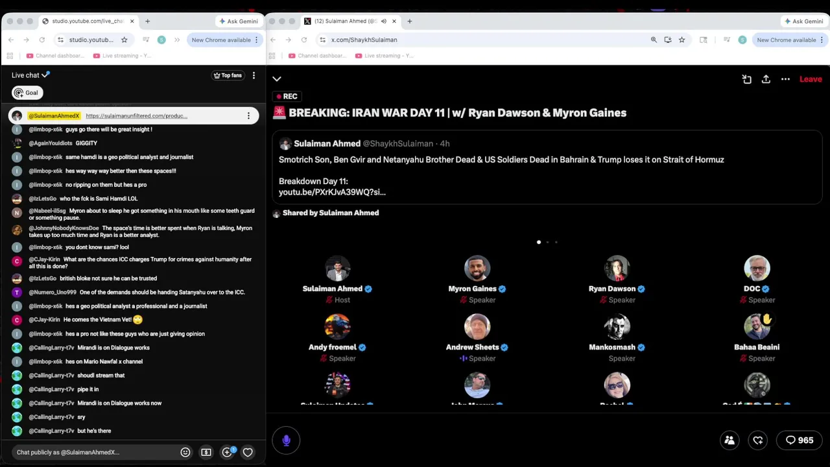The width and height of the screenshot is (830, 467).
Task: Reload the YouTube Studio live chat page
Action: click(x=42, y=40)
